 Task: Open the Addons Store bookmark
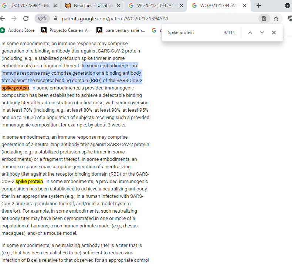[18, 30]
